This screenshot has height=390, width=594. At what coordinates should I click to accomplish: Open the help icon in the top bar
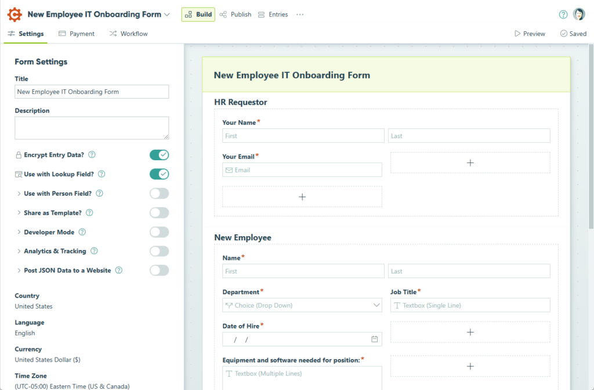tap(563, 15)
